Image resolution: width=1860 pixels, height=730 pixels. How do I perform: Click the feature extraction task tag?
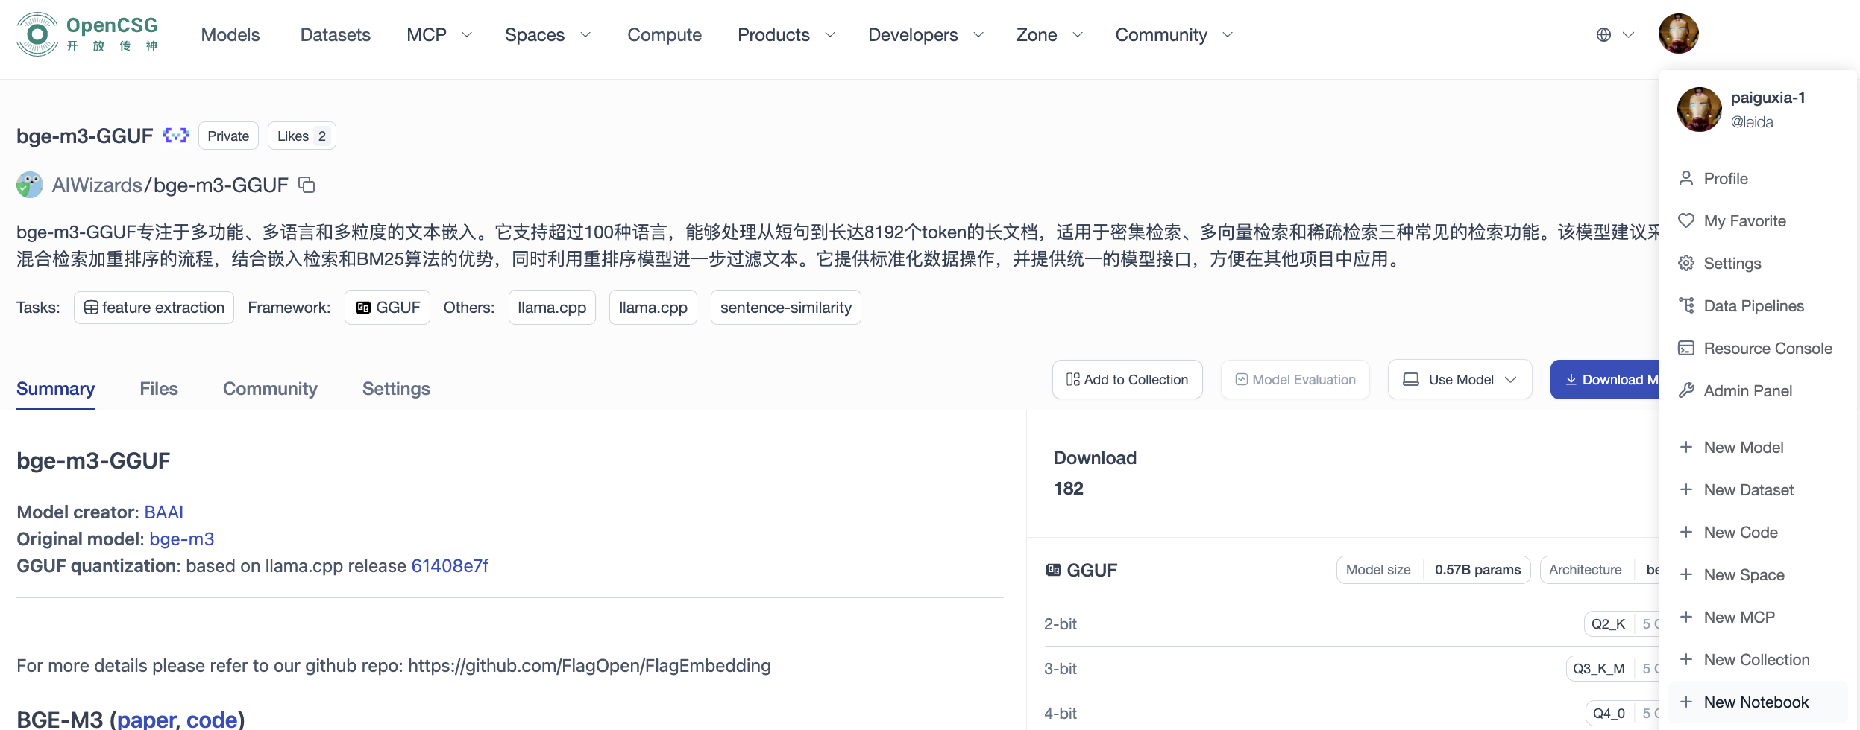pos(154,308)
